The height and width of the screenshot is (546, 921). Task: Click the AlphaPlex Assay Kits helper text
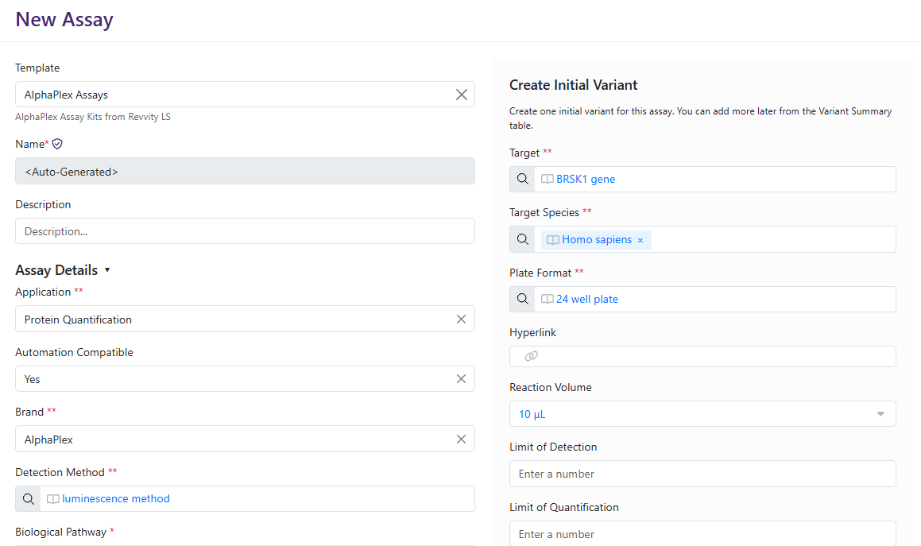[x=93, y=117]
